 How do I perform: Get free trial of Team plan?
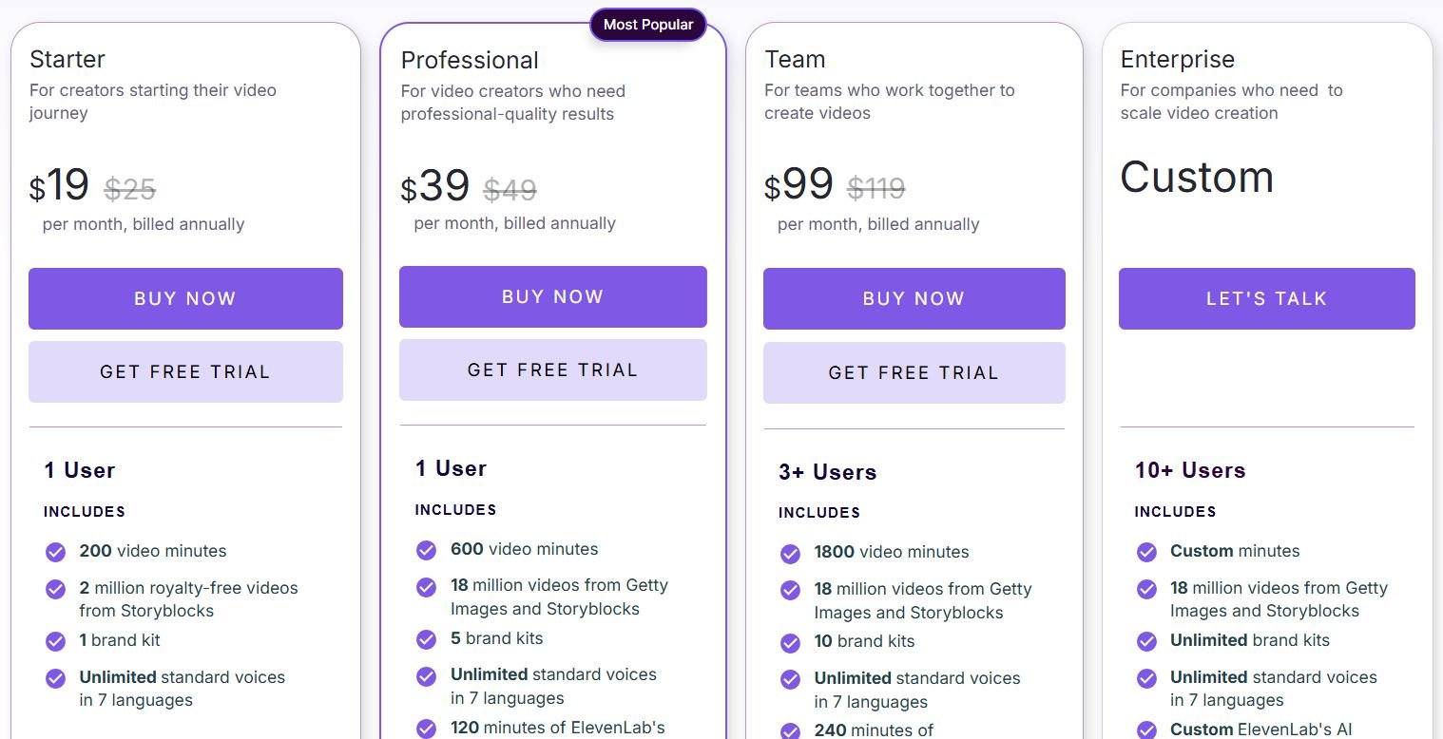click(x=914, y=372)
